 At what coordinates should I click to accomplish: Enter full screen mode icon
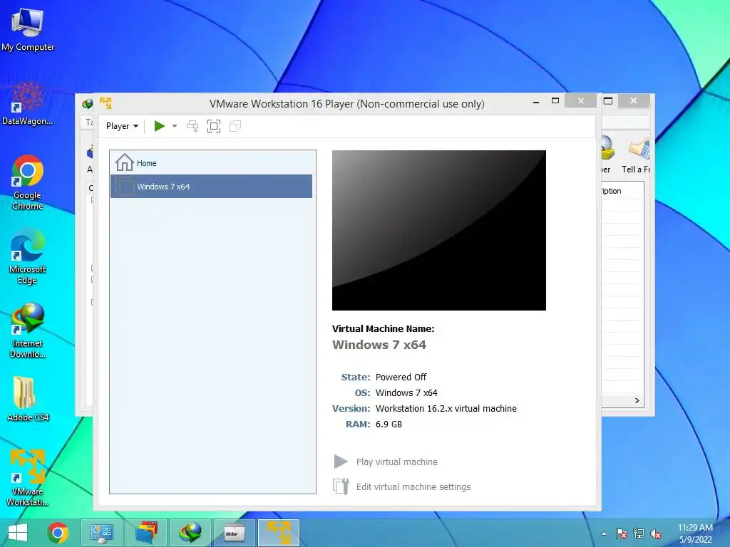(214, 126)
